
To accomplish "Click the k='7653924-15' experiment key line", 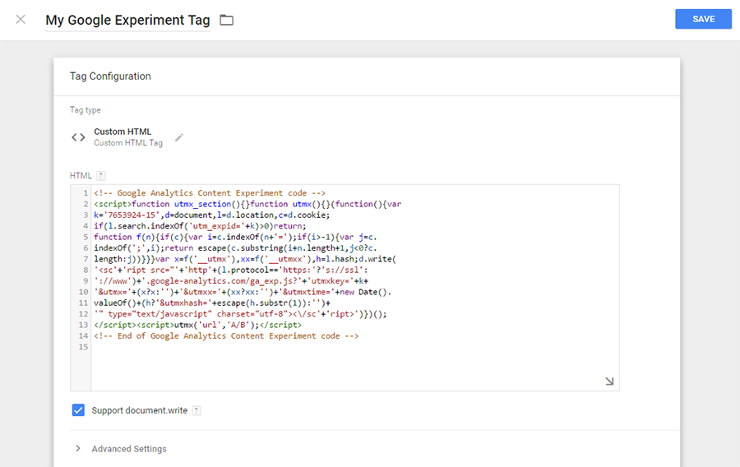I will click(212, 215).
